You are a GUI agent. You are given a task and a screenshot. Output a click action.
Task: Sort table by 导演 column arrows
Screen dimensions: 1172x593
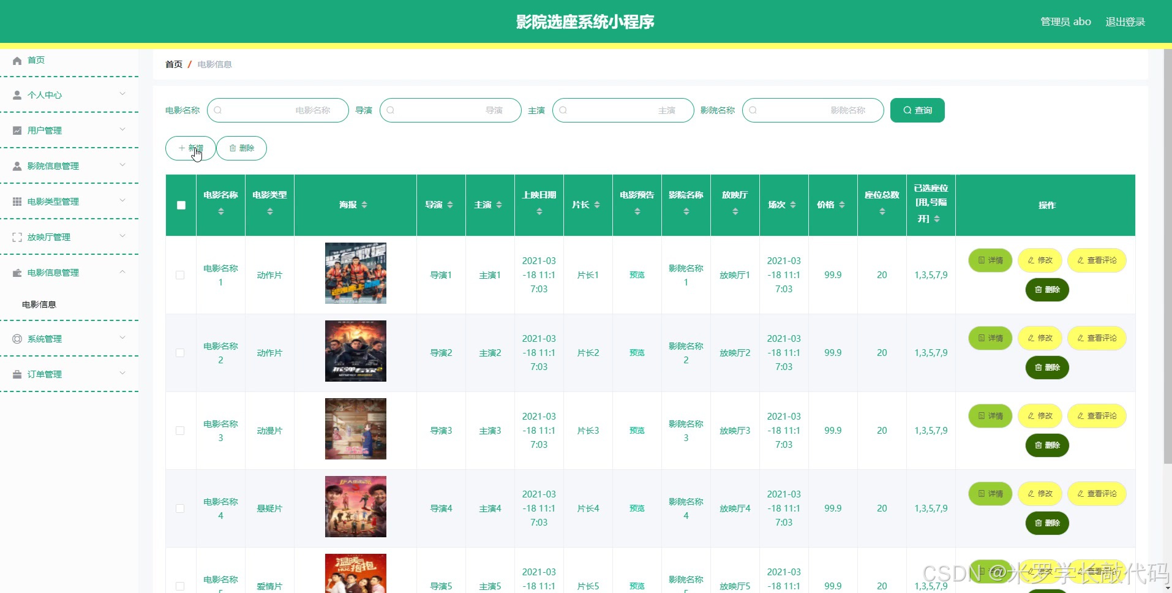tap(450, 205)
